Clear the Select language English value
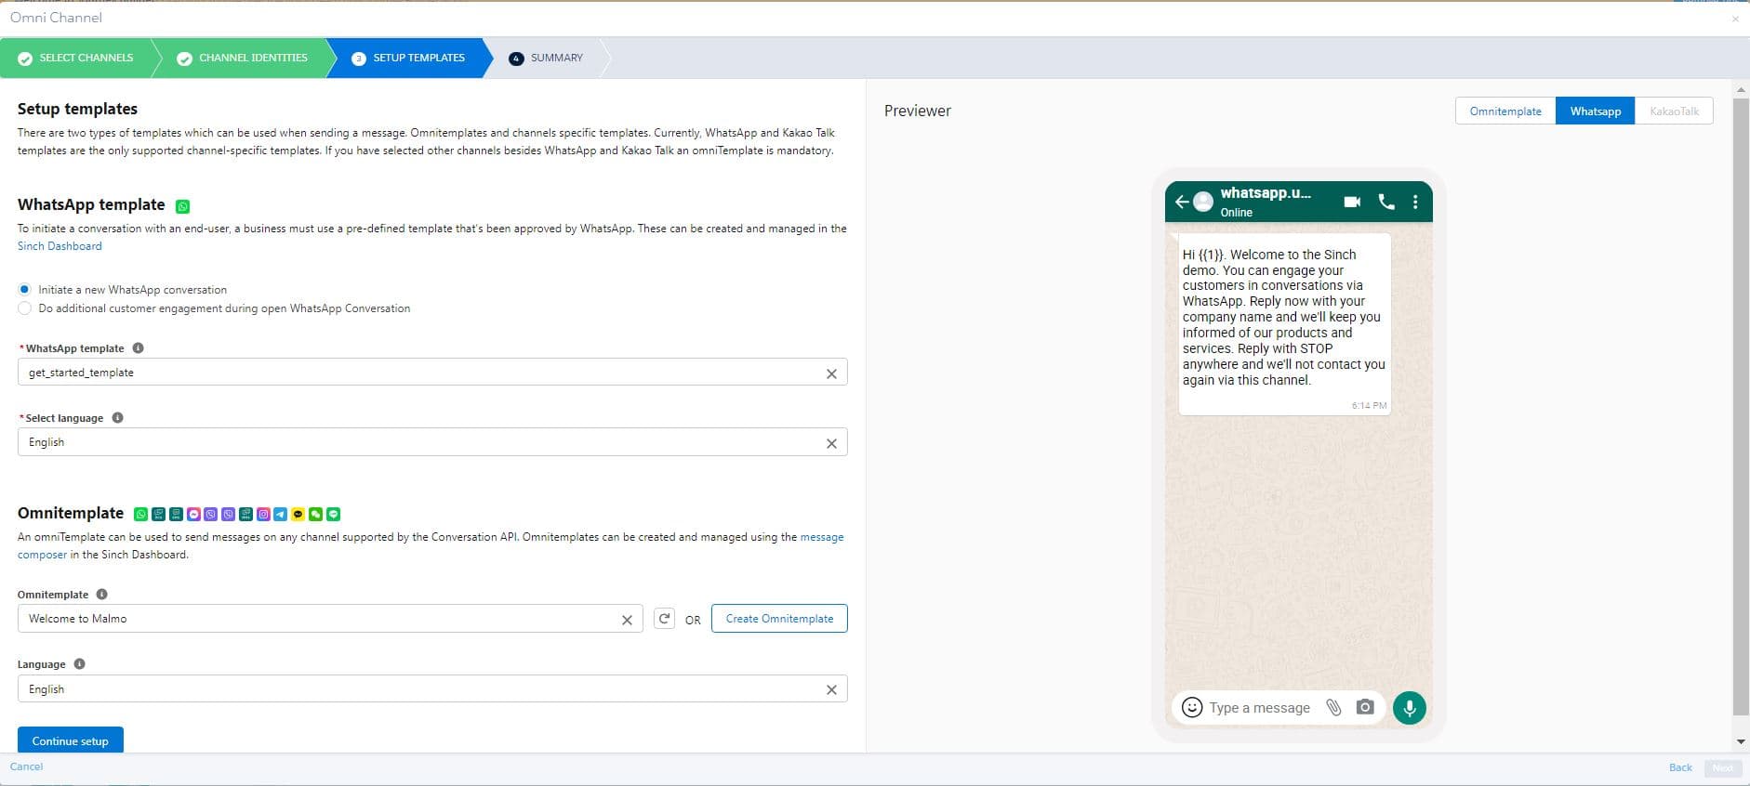Image resolution: width=1750 pixels, height=786 pixels. 831,443
